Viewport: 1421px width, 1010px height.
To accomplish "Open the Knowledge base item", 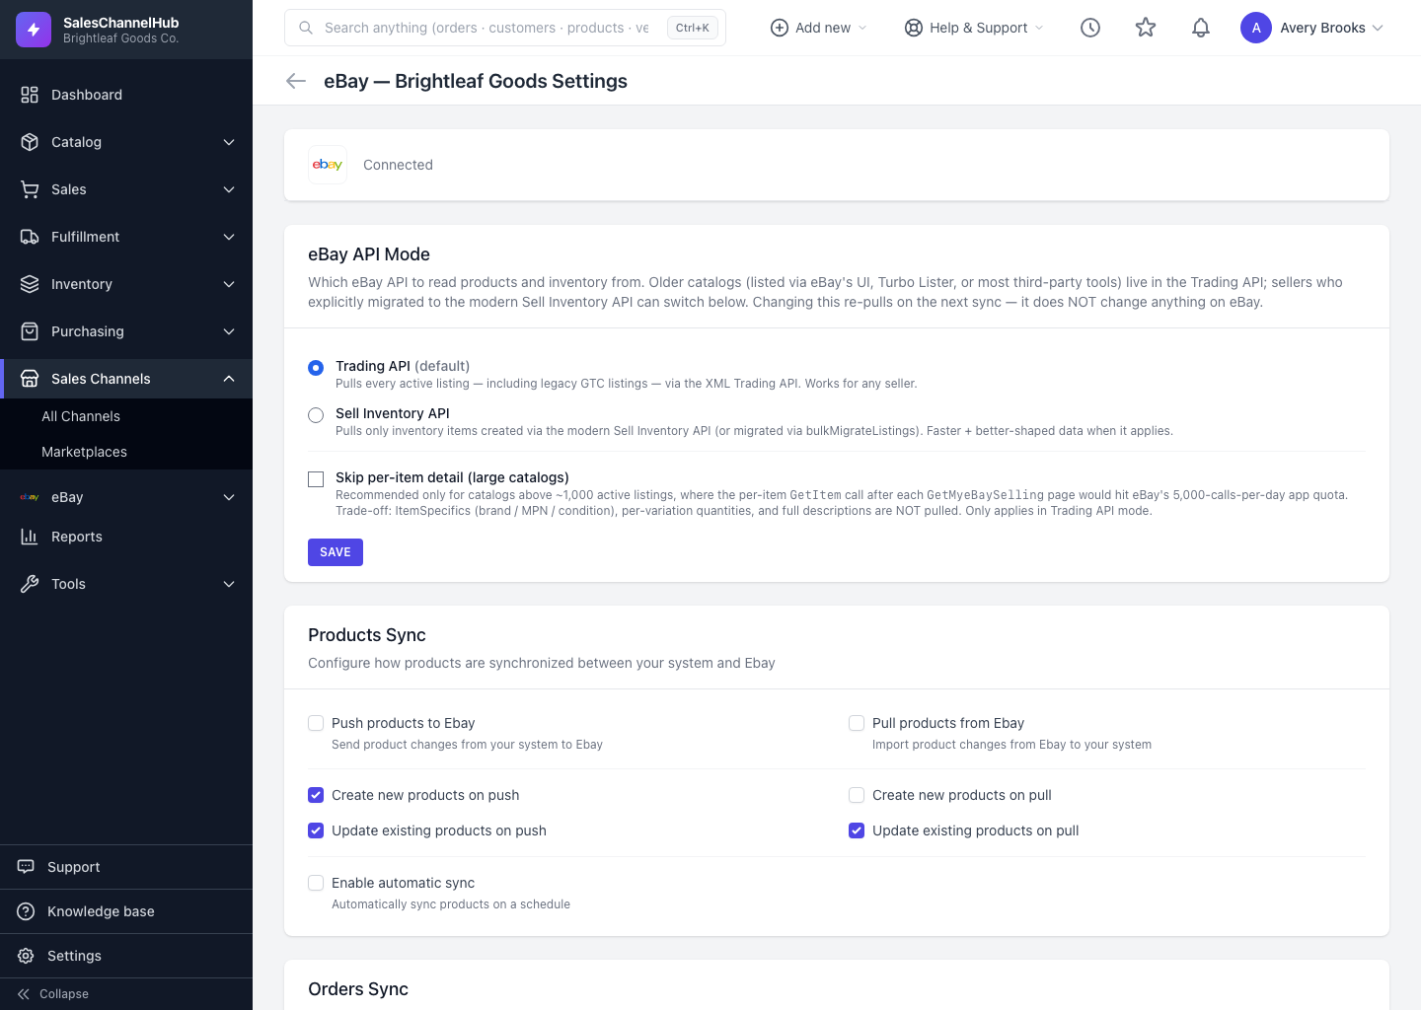I will 126,911.
